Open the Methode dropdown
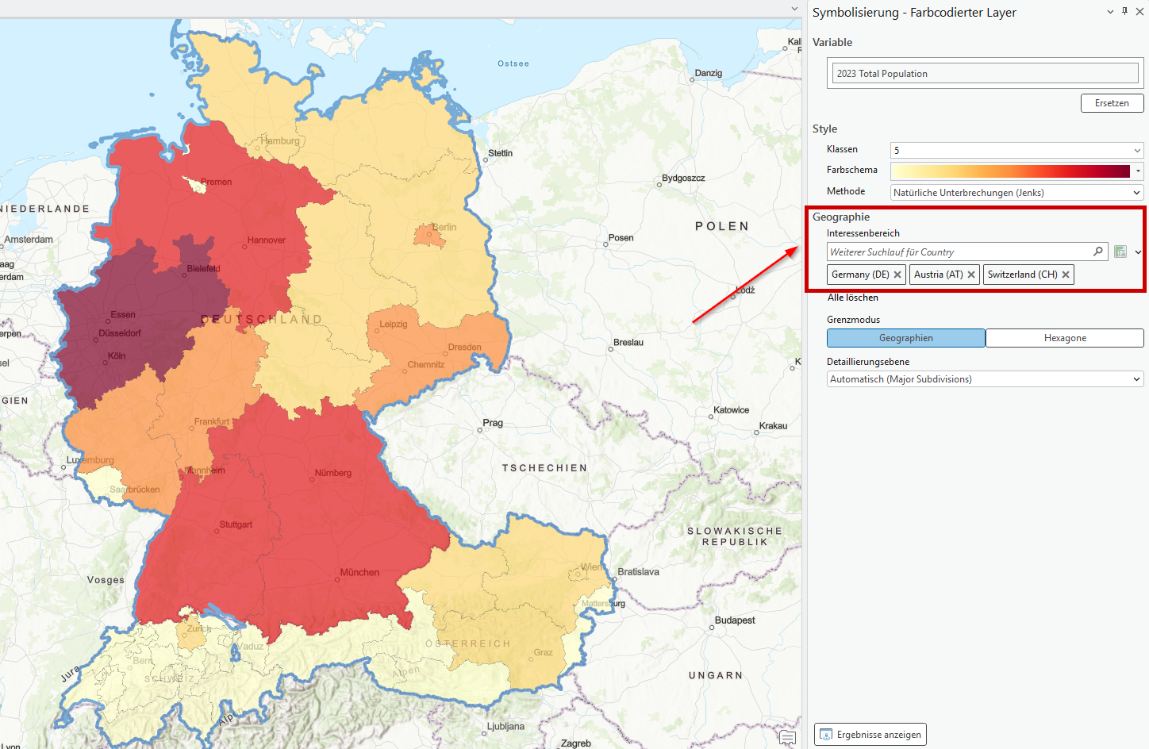 (1016, 192)
